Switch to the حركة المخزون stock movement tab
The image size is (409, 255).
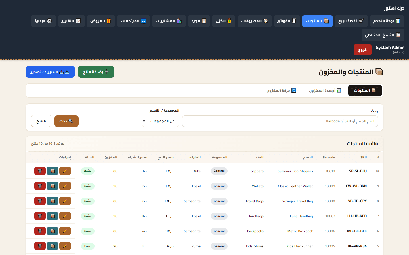click(x=281, y=90)
